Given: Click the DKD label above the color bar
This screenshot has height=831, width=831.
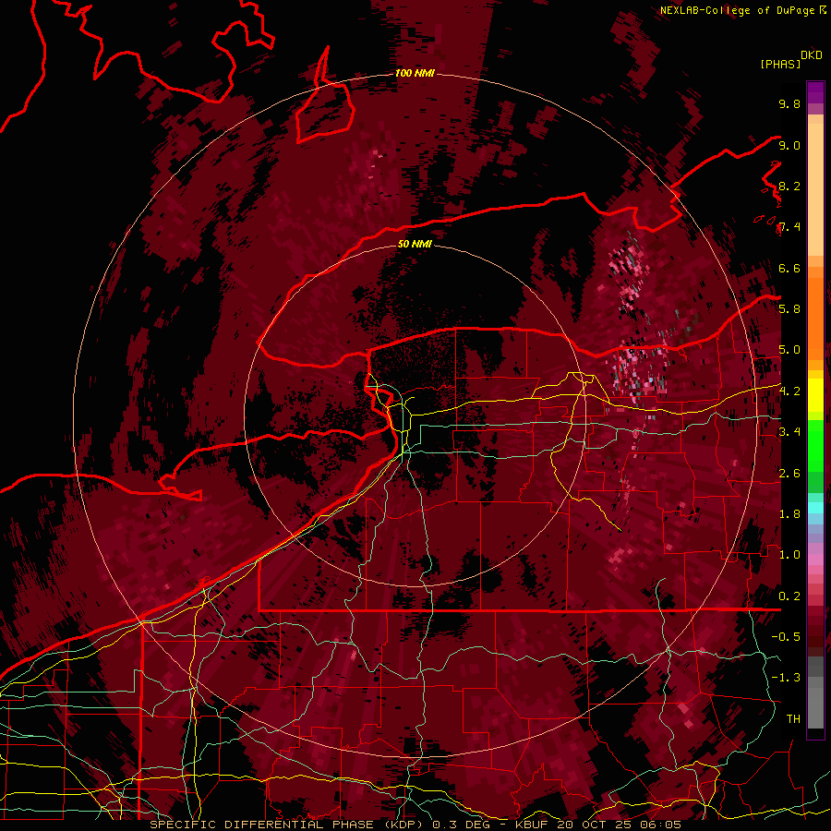Looking at the screenshot, I should pos(812,55).
